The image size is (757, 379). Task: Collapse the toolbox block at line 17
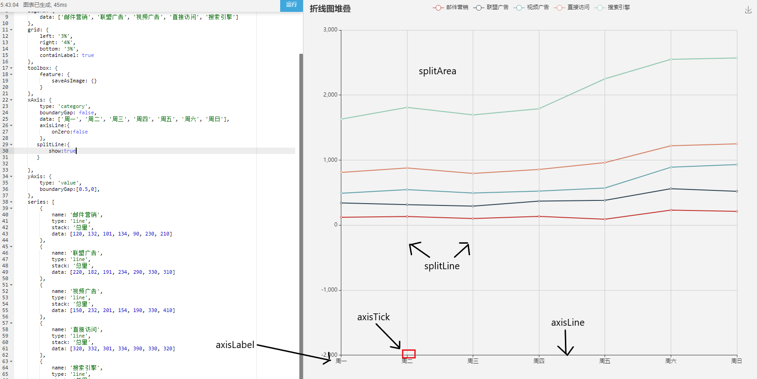pos(11,68)
